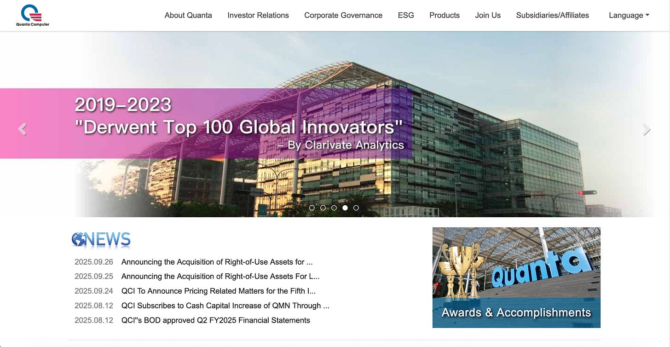Image resolution: width=670 pixels, height=347 pixels.
Task: Open the 2025.09.25 Right-of-Use Assets news
Action: 220,277
